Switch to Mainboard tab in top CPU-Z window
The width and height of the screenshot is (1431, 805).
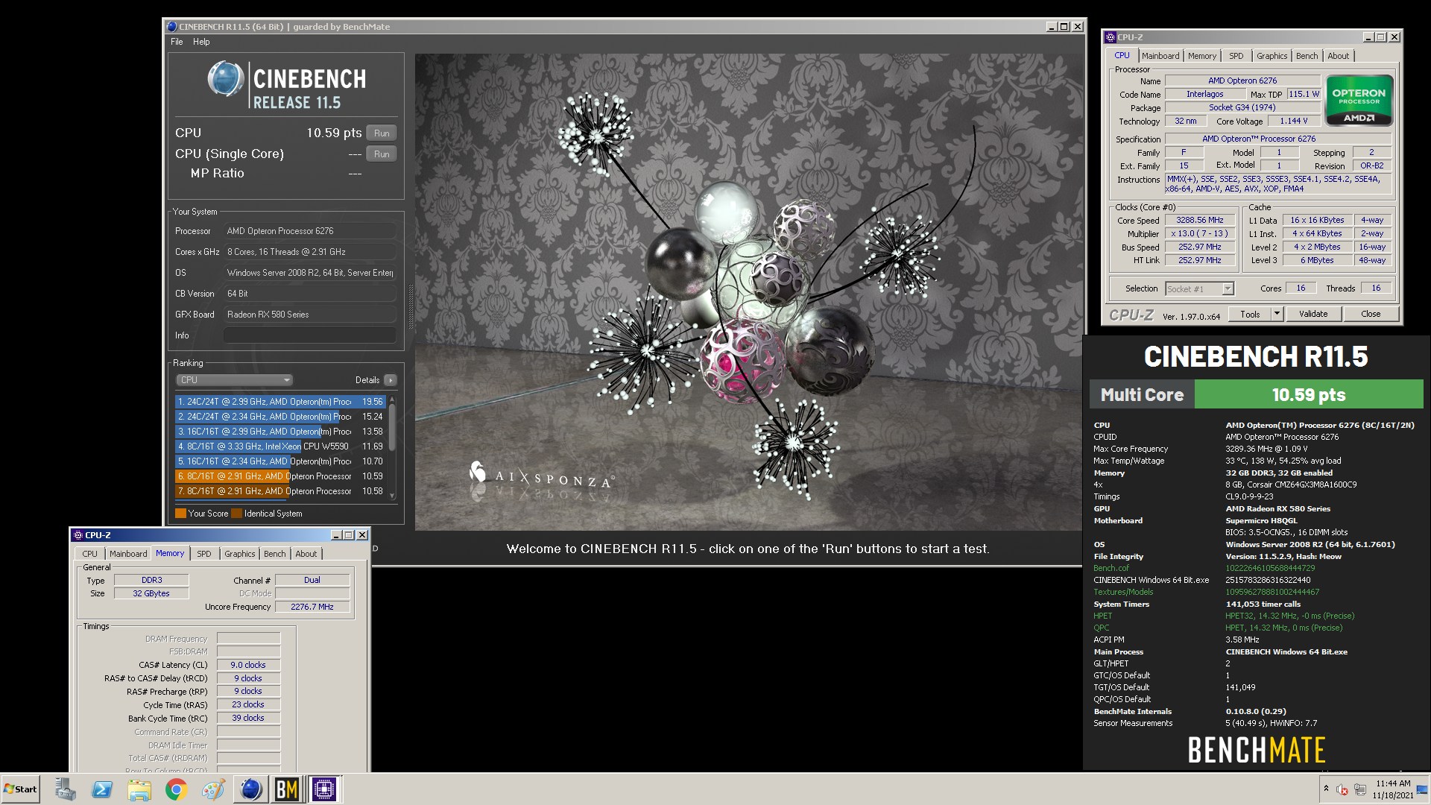1160,56
